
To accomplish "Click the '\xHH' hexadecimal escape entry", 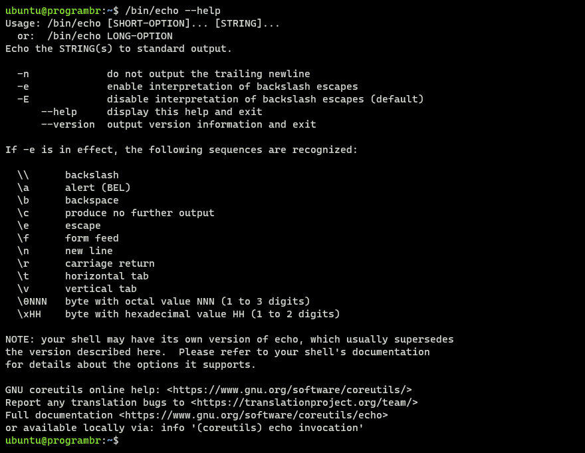I will tap(29, 314).
